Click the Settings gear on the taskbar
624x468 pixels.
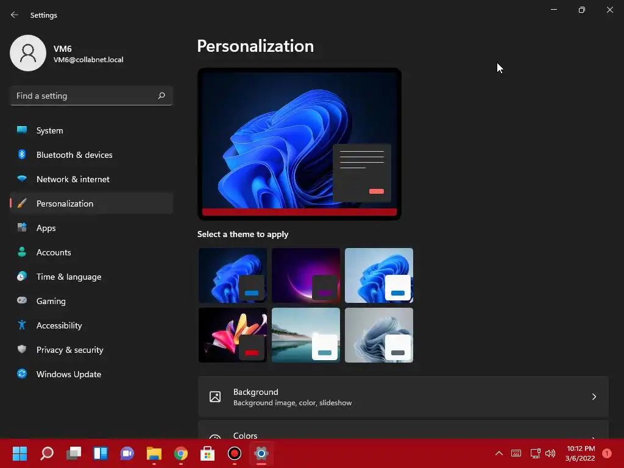click(x=261, y=453)
